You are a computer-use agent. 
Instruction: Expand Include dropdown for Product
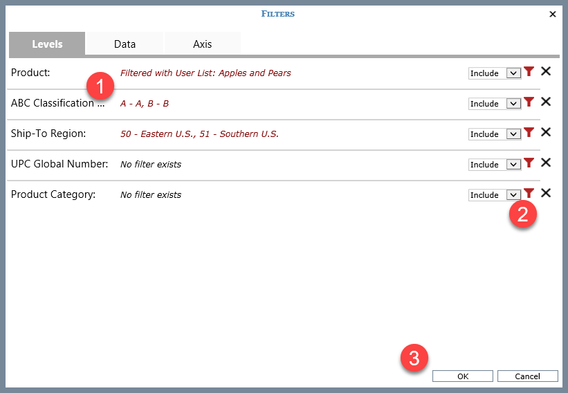(x=513, y=73)
